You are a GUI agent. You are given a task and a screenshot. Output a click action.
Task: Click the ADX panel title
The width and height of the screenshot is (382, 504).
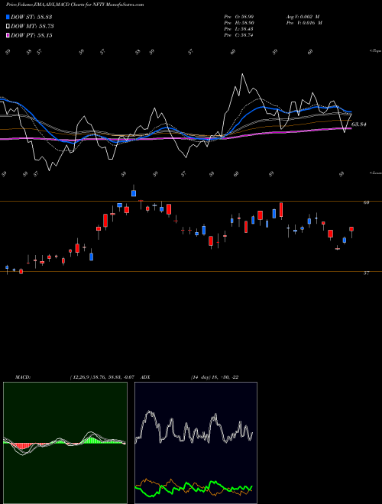pyautogui.click(x=146, y=377)
